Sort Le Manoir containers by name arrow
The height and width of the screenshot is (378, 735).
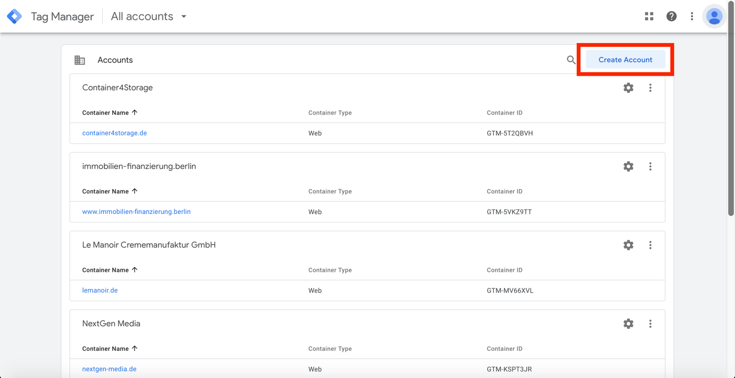point(135,270)
